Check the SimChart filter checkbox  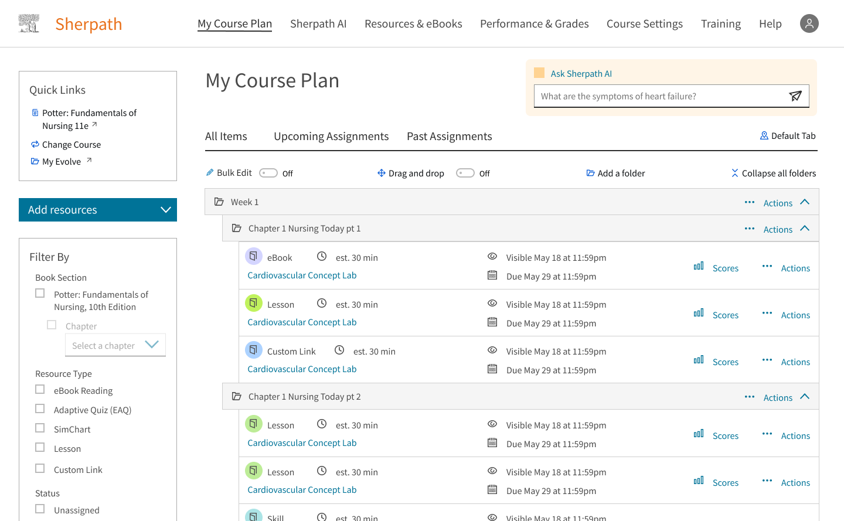40,428
